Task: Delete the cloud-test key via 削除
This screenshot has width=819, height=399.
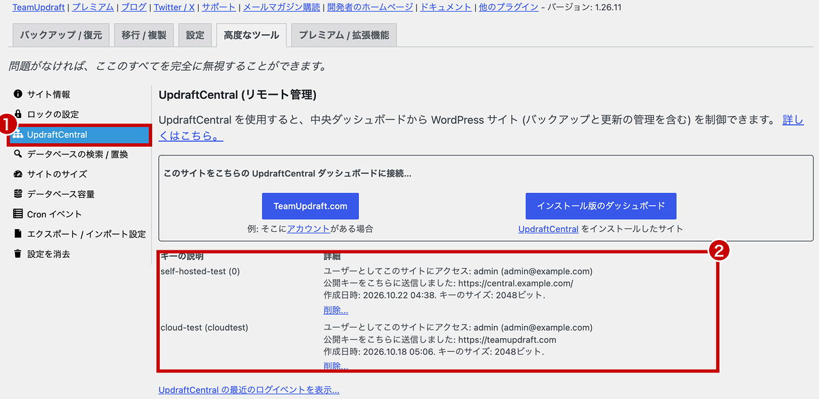Action: 336,366
